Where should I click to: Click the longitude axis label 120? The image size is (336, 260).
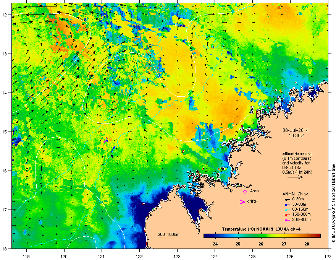(x=64, y=257)
